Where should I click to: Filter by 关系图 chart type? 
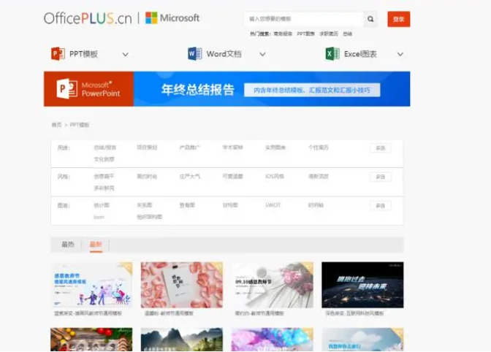tap(145, 205)
